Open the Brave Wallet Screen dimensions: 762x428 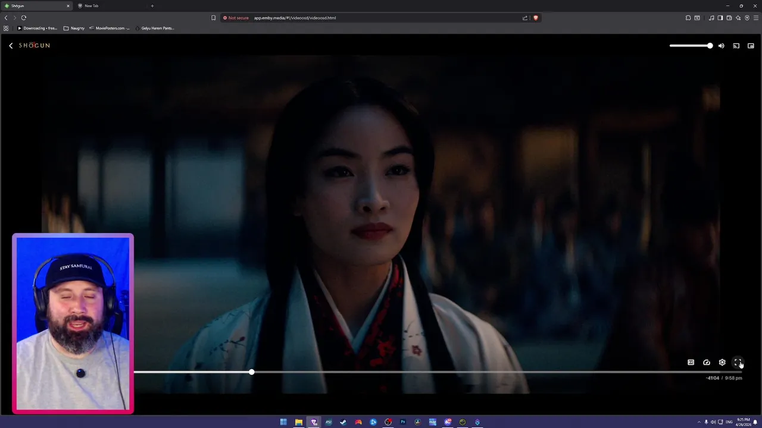729,18
